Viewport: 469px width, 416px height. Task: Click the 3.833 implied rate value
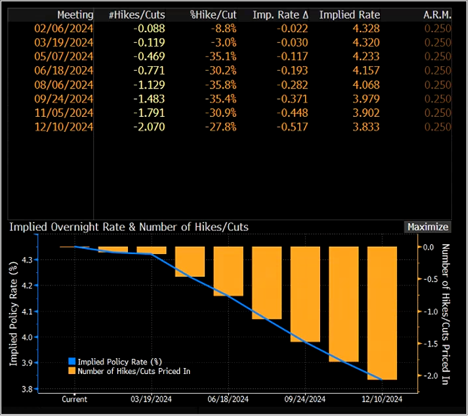coord(366,127)
